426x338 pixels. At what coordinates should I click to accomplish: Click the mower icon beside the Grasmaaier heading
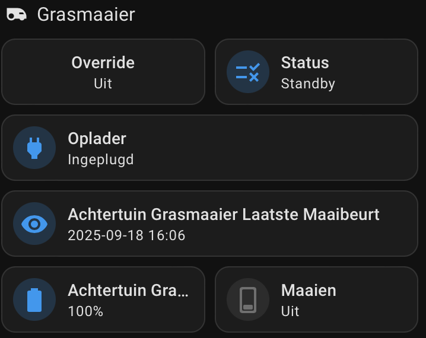(x=17, y=14)
